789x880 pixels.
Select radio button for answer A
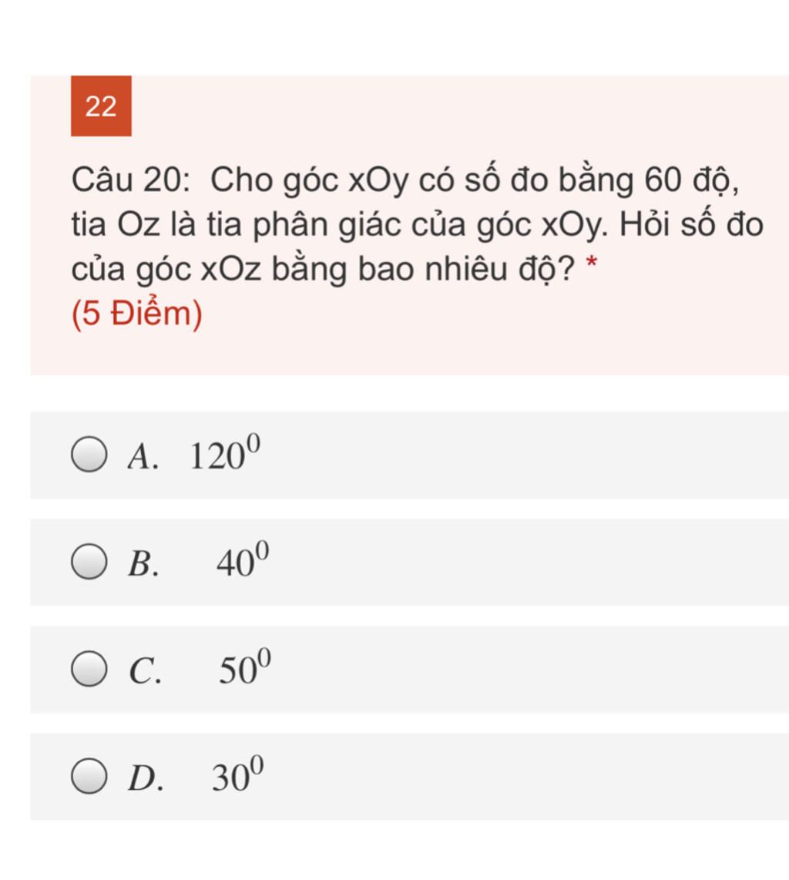pyautogui.click(x=89, y=455)
